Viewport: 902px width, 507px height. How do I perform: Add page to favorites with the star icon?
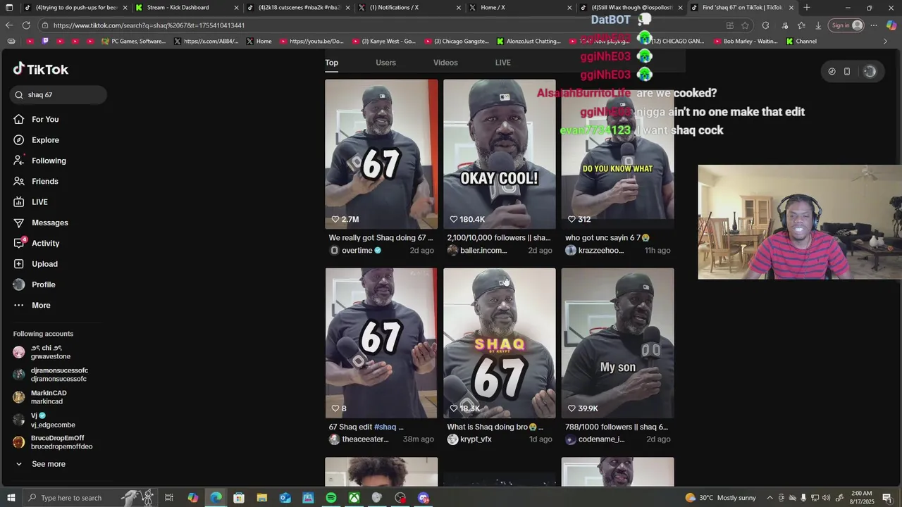click(745, 25)
